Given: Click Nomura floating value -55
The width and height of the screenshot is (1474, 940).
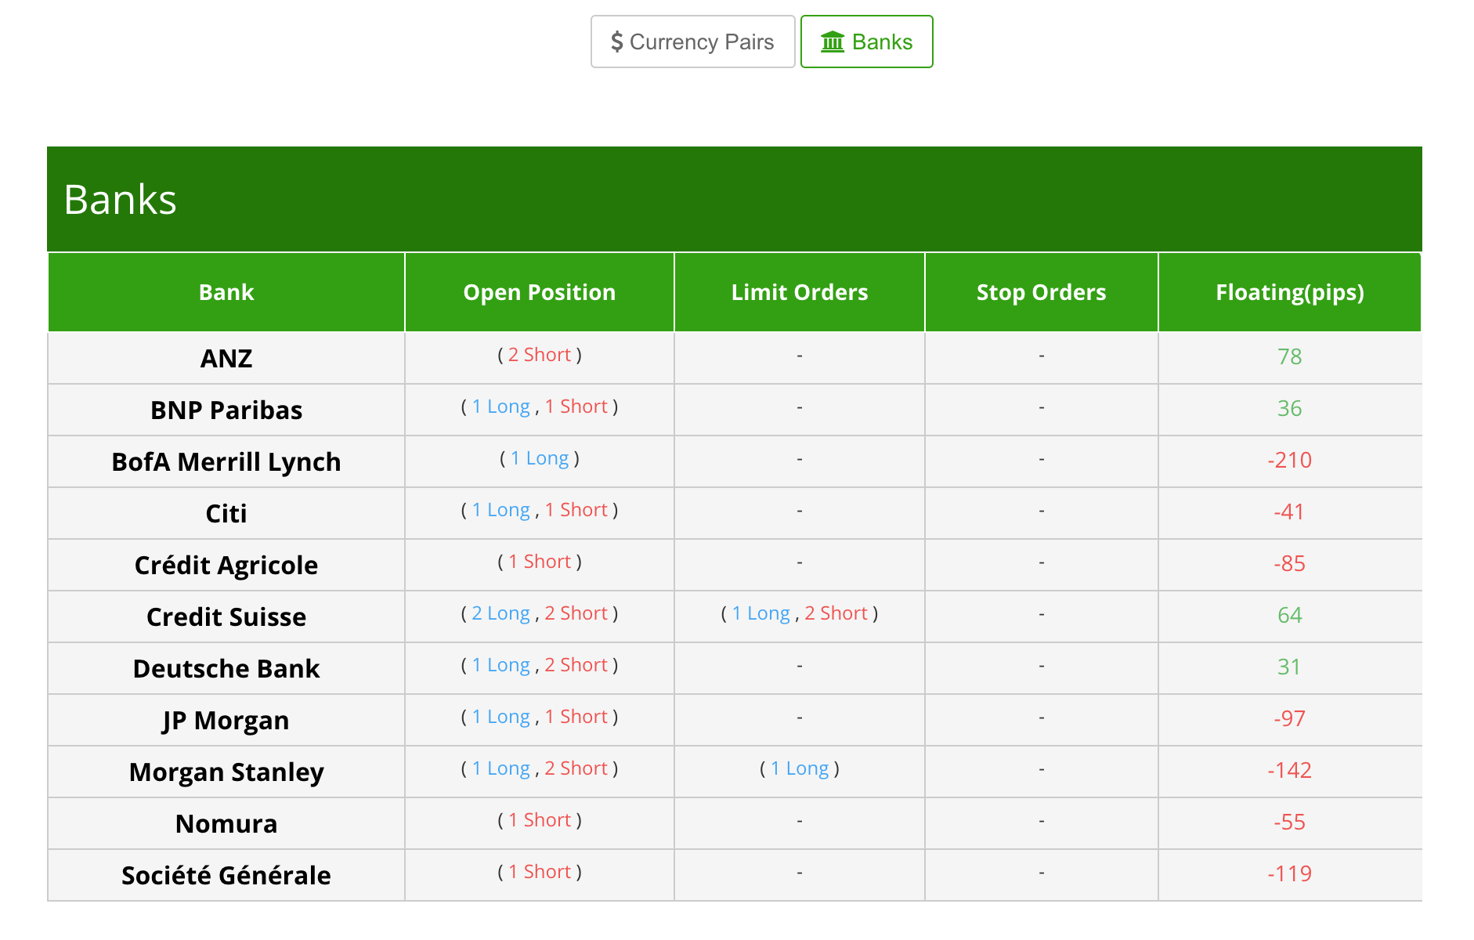Looking at the screenshot, I should tap(1290, 822).
